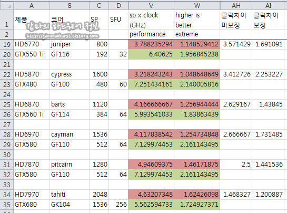The height and width of the screenshot is (213, 287).
Task: Click cell containing HD7970
Action: 32,195
